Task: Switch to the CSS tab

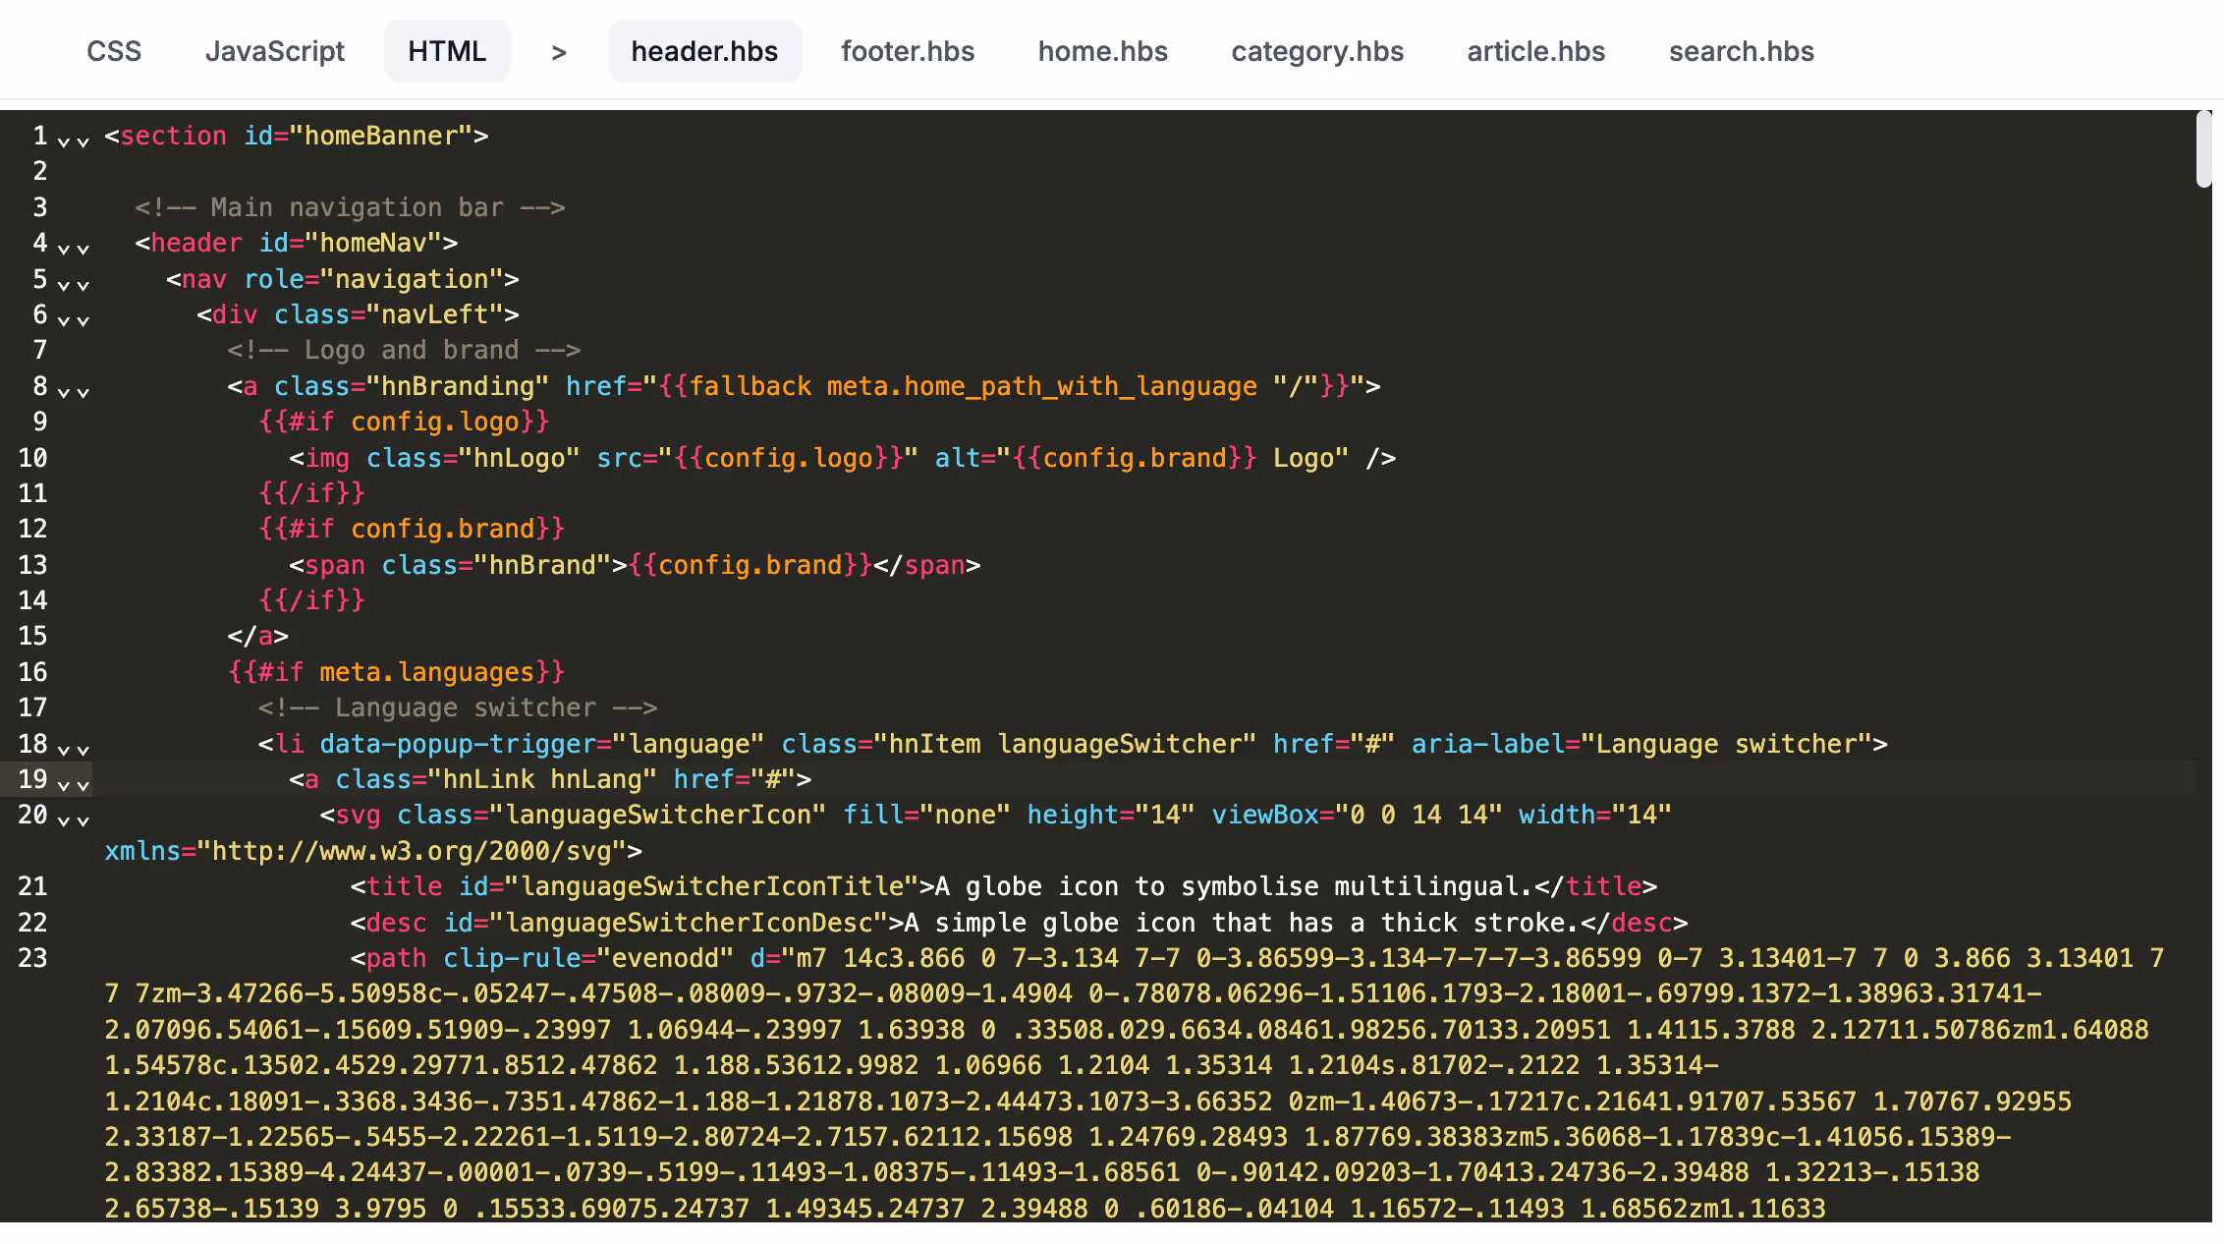Action: pyautogui.click(x=114, y=51)
